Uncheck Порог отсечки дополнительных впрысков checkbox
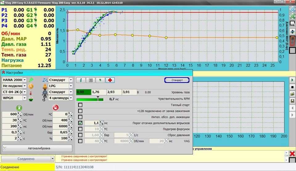This screenshot has width=296, height=171. [80, 123]
